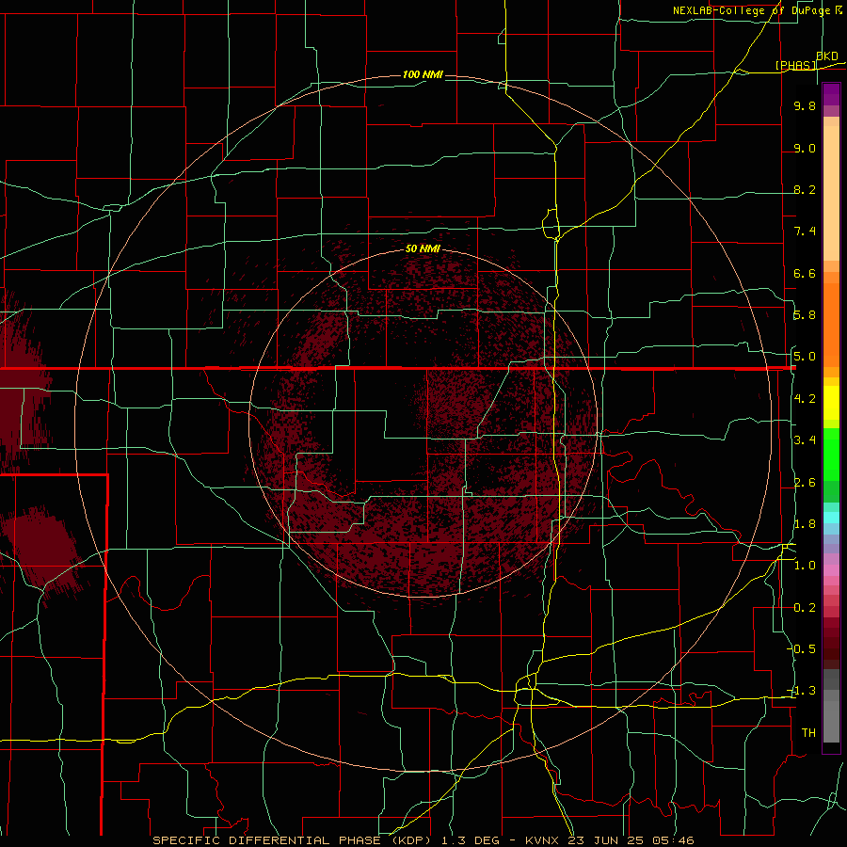Click the 9.8 value on the color scale

pos(805,105)
